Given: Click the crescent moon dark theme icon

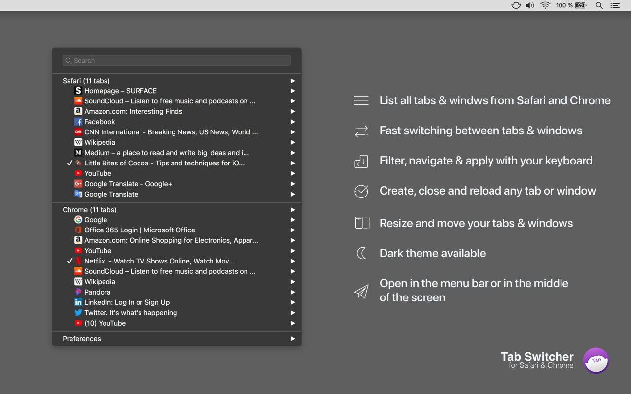Looking at the screenshot, I should click(x=361, y=253).
